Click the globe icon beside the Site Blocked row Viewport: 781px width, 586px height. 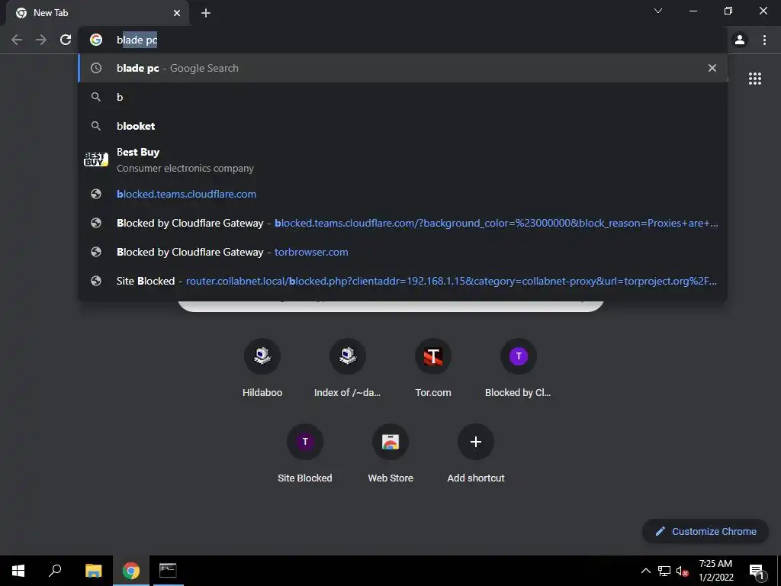click(96, 281)
